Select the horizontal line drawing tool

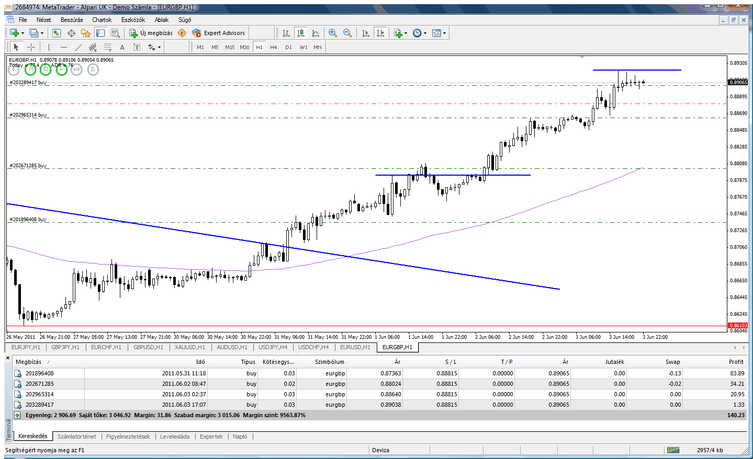[63, 47]
